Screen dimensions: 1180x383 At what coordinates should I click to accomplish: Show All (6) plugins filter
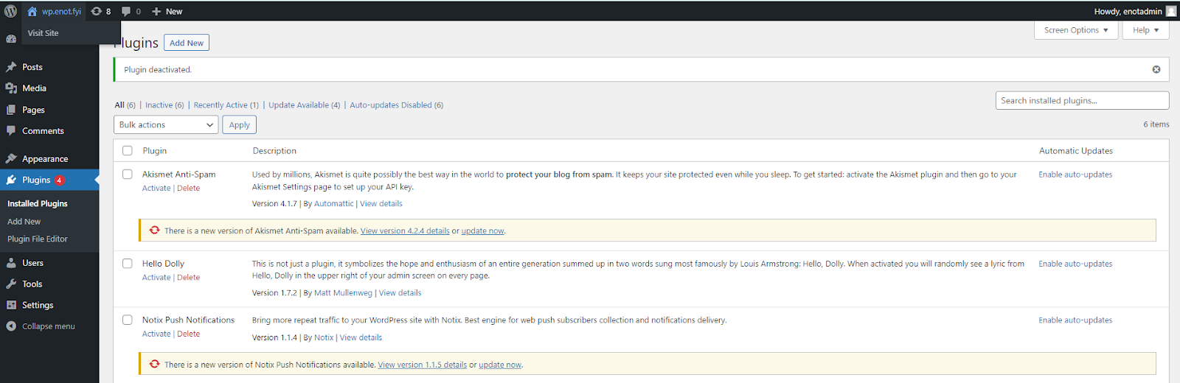pyautogui.click(x=125, y=105)
